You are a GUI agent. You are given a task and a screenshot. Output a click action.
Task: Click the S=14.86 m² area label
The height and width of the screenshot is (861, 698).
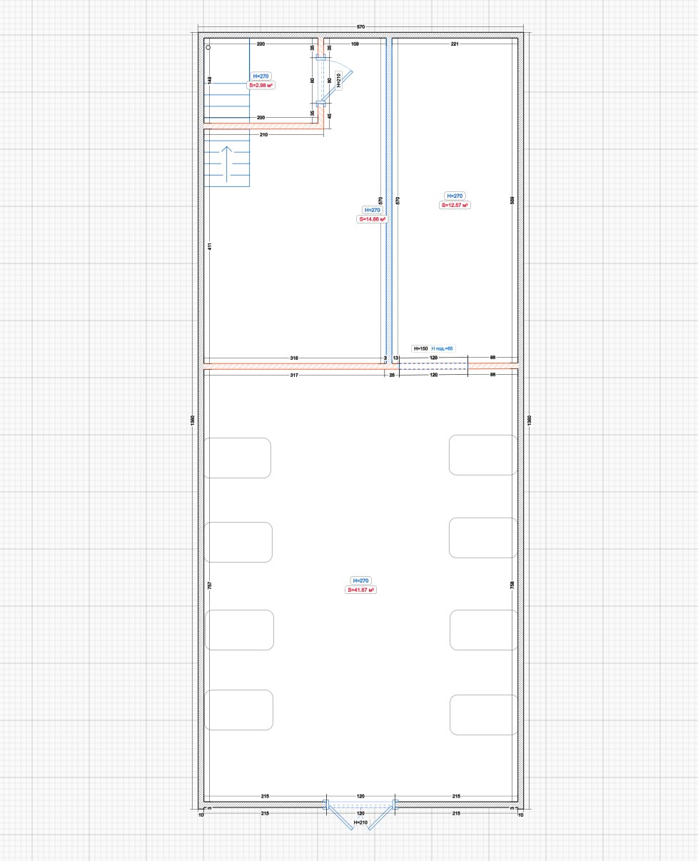click(372, 220)
